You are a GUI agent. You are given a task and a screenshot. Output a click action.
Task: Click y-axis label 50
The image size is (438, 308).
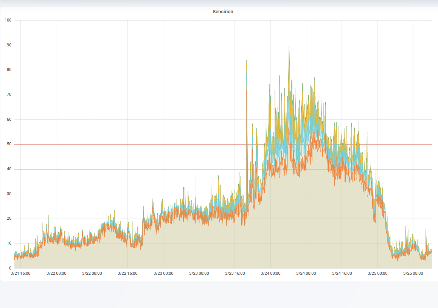pyautogui.click(x=9, y=144)
